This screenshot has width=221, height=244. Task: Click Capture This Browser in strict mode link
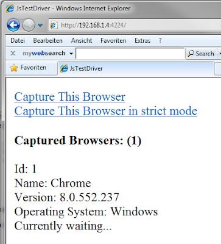(106, 111)
